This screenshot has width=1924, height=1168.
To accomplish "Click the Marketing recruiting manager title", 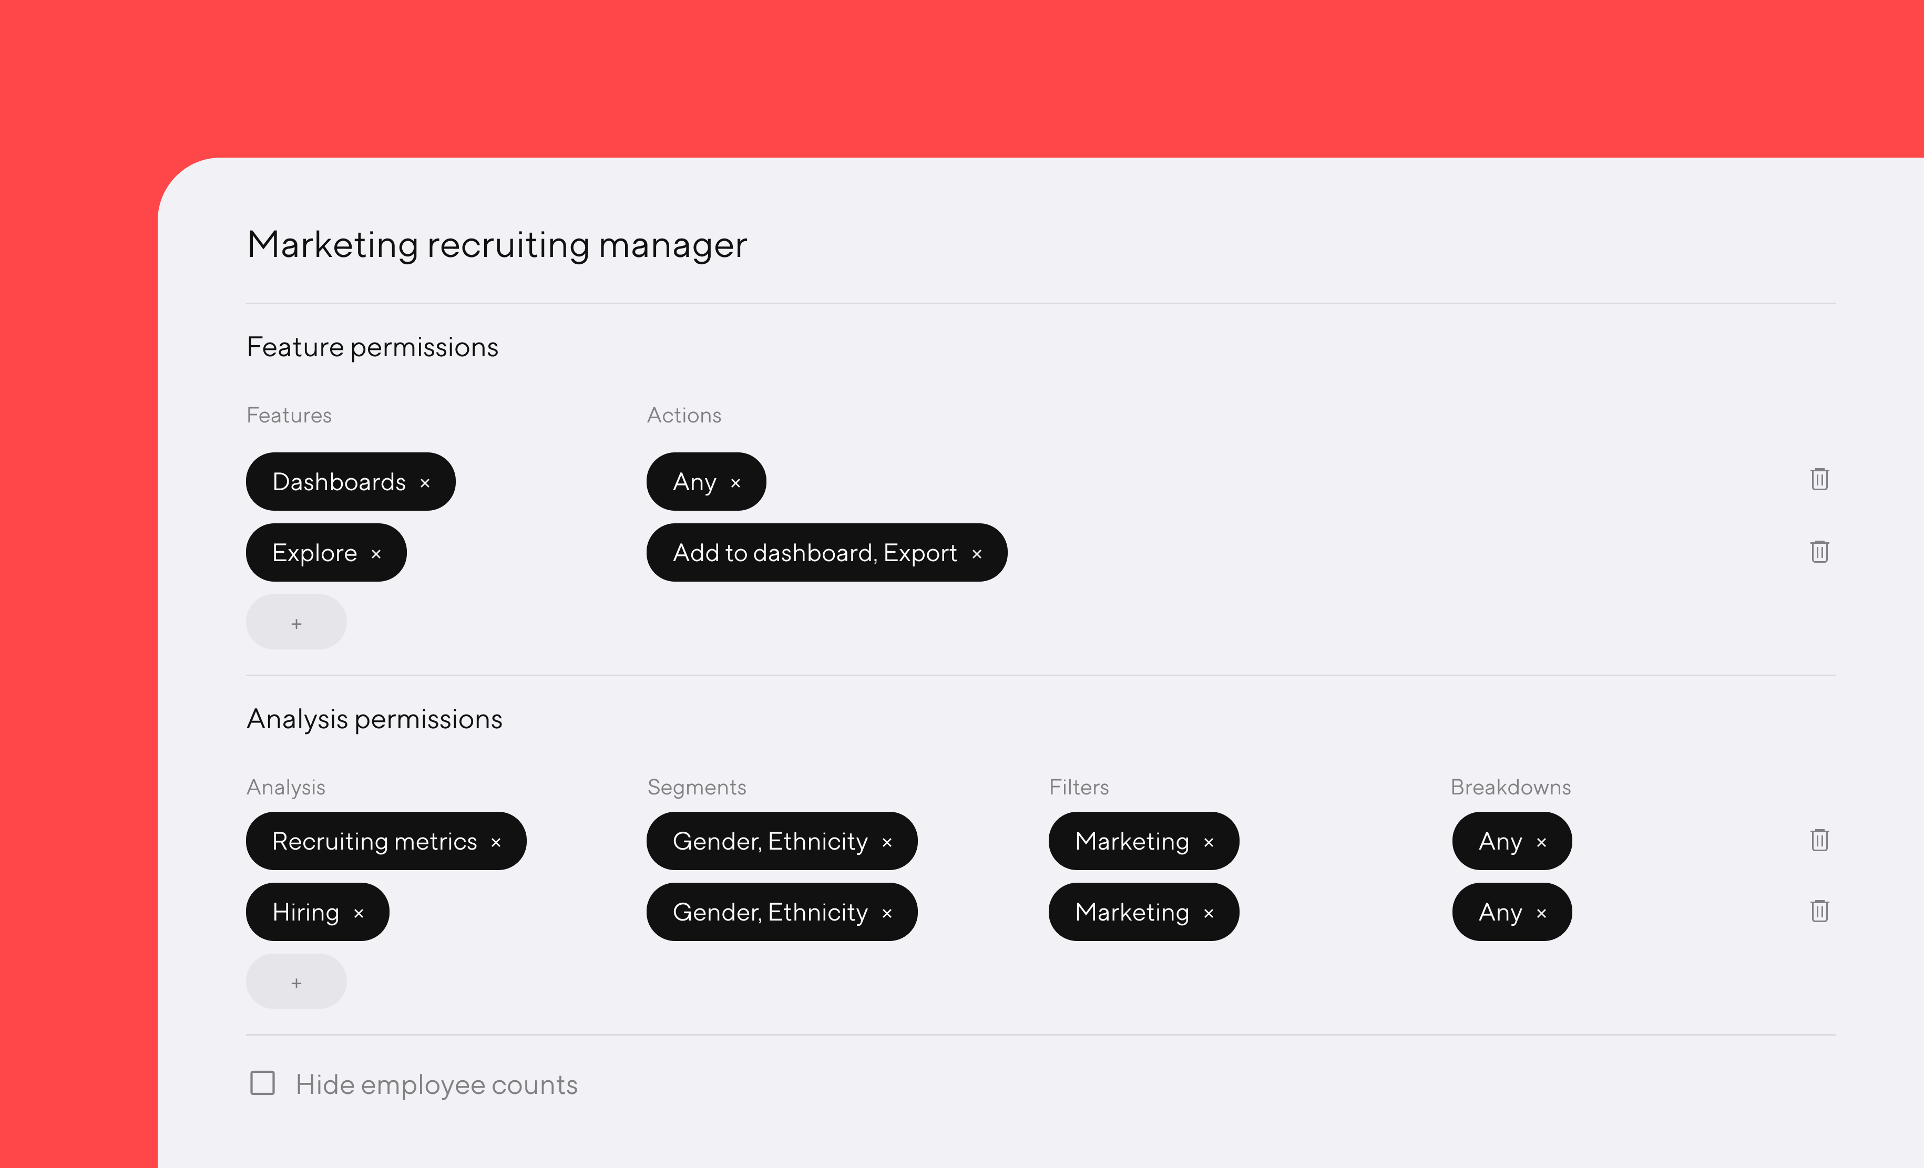I will pyautogui.click(x=496, y=245).
